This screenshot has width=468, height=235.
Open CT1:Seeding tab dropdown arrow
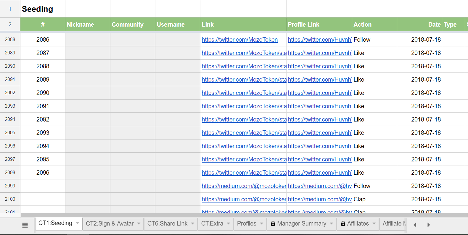78,223
